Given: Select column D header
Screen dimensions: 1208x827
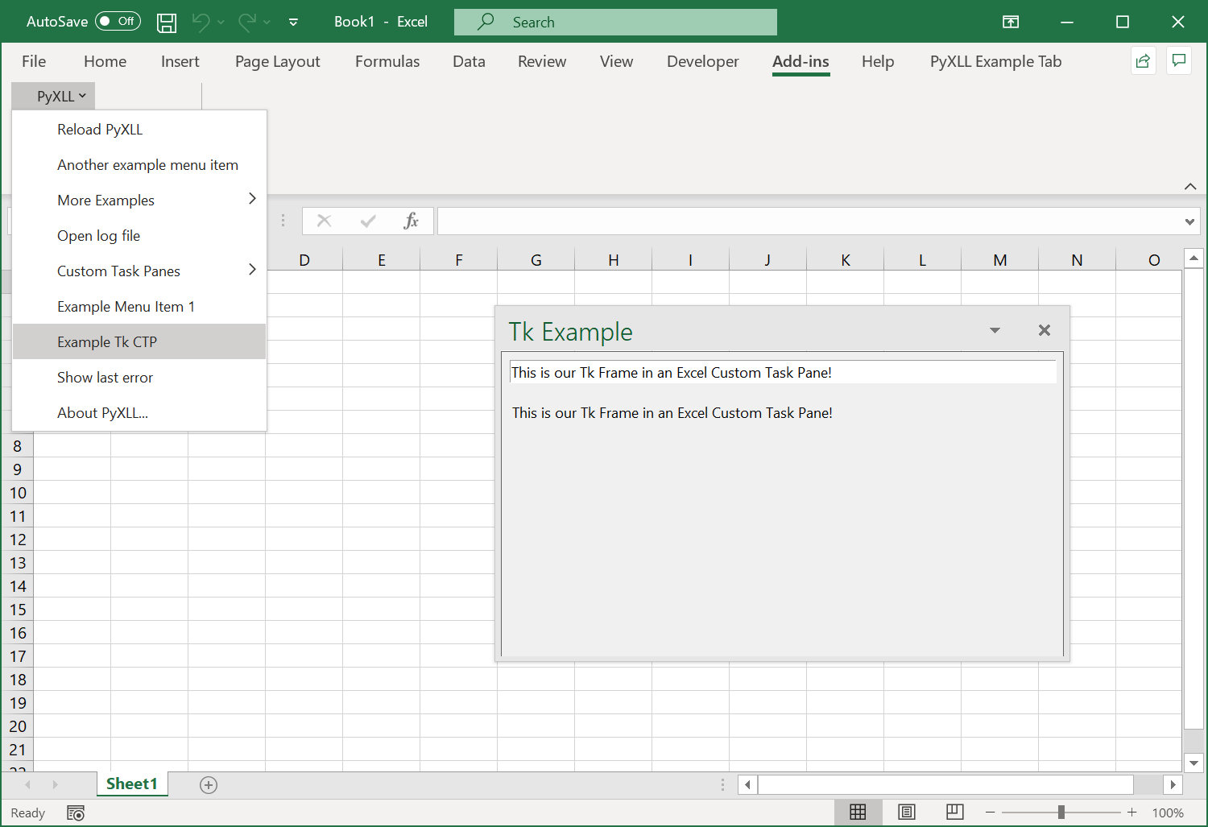Looking at the screenshot, I should (x=304, y=259).
